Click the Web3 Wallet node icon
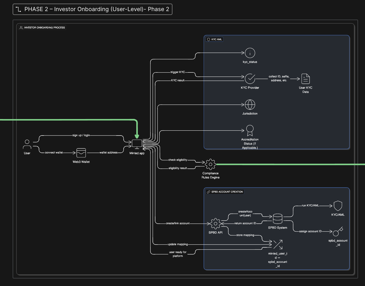Viewport: 365px width, 286px height. (81, 153)
